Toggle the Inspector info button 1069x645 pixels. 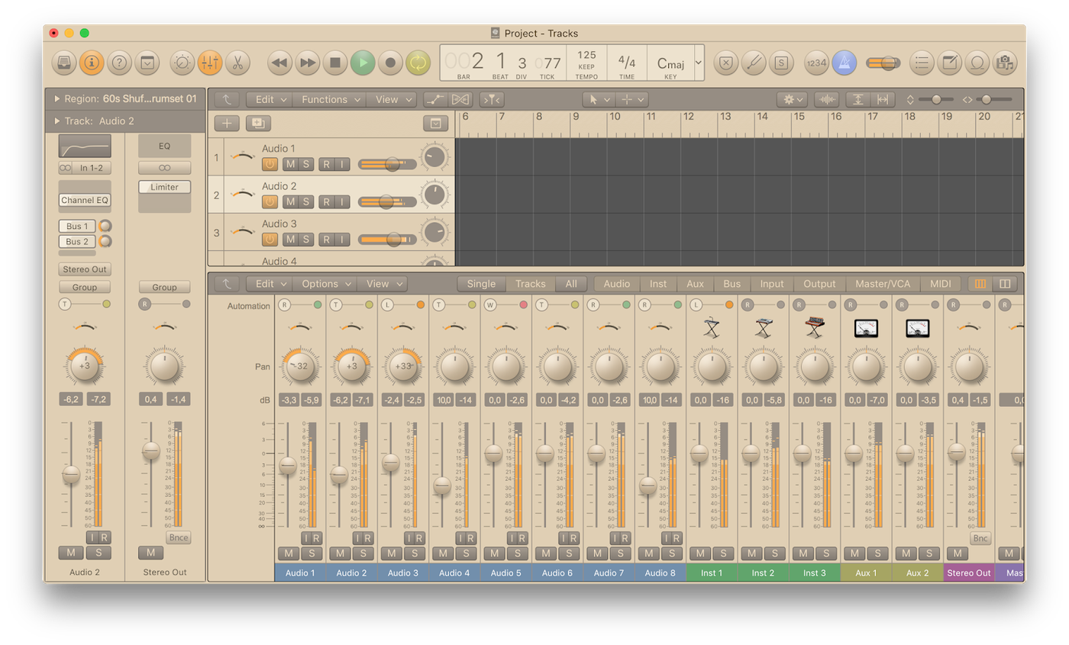92,63
